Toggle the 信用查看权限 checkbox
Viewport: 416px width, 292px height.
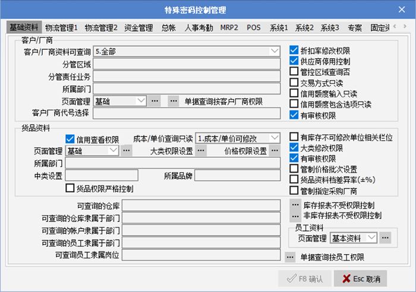(x=70, y=138)
